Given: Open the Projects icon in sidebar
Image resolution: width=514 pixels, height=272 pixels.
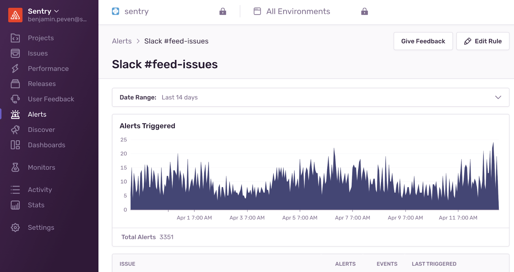Looking at the screenshot, I should click(15, 38).
